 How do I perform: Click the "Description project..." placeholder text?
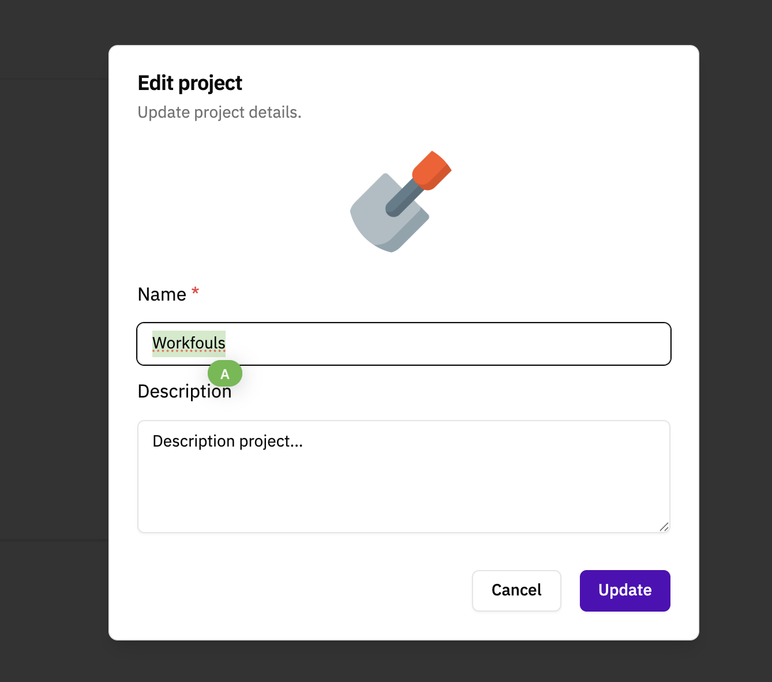[227, 441]
